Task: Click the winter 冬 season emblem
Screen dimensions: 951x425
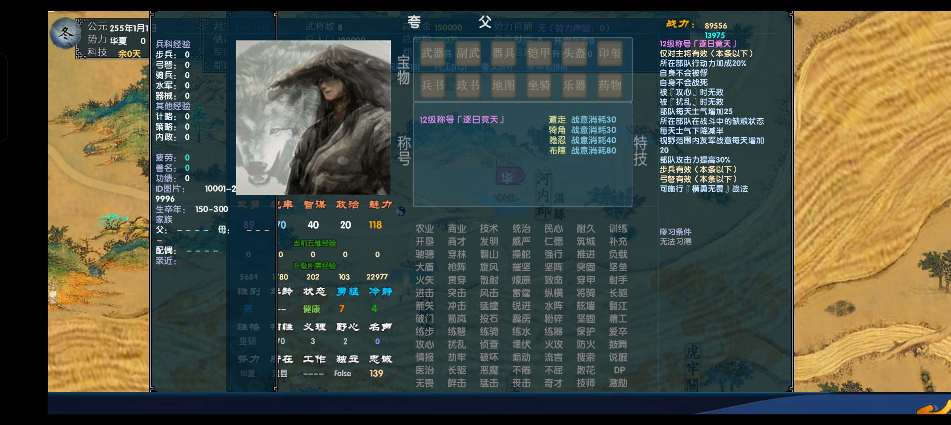Action: click(65, 34)
